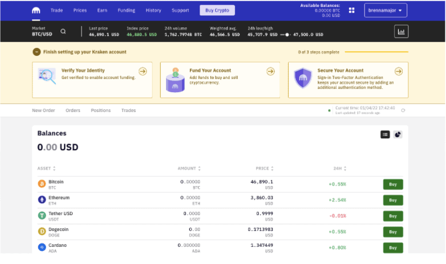Switch to the Orders tab

[73, 110]
